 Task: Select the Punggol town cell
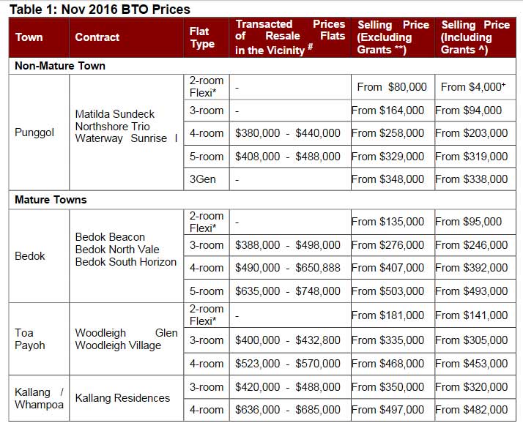click(x=34, y=132)
